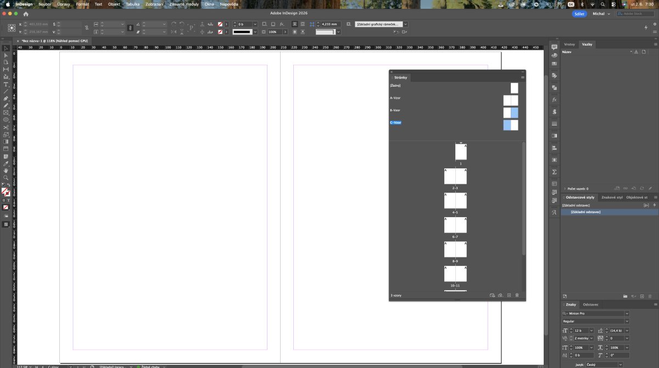Select the Gap tool

(x=6, y=70)
